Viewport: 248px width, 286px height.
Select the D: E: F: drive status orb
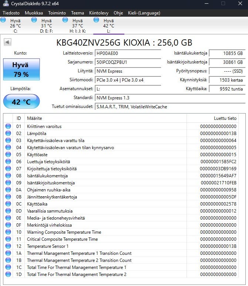coord(34,20)
